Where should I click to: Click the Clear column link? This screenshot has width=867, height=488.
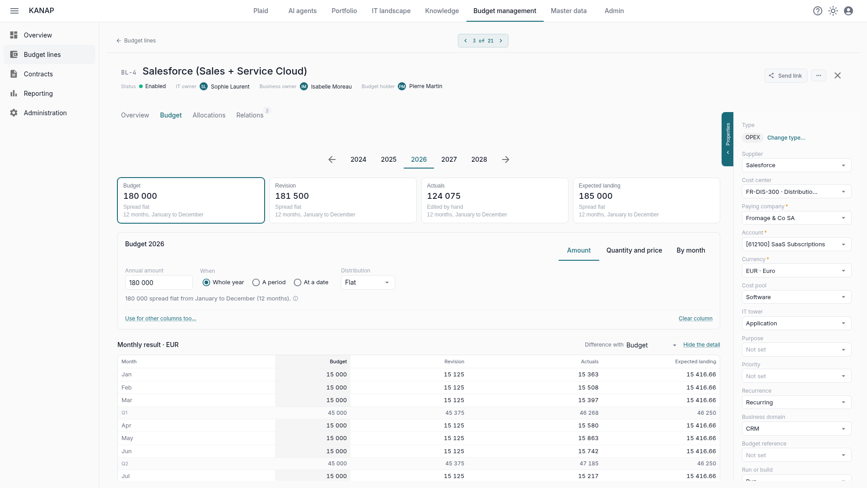pos(695,319)
